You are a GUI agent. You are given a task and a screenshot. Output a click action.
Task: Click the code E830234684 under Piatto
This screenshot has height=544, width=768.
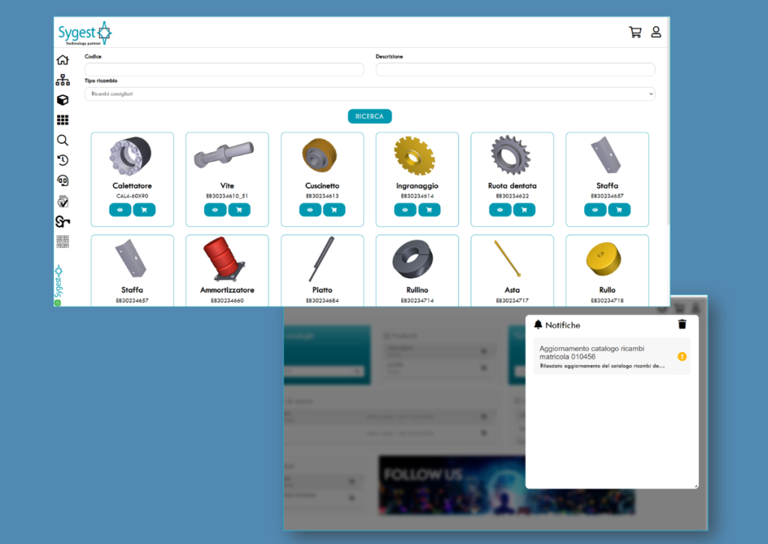click(322, 300)
